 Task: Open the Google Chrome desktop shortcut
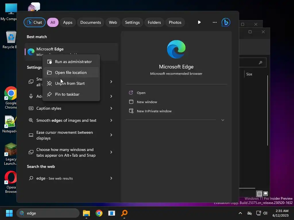point(11,98)
